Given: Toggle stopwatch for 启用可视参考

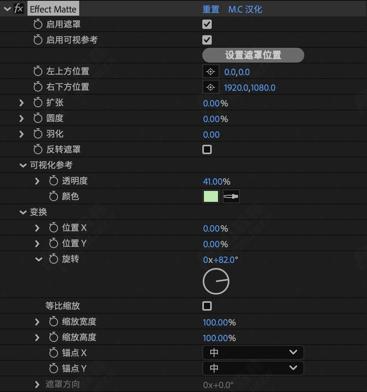Looking at the screenshot, I should click(x=38, y=40).
